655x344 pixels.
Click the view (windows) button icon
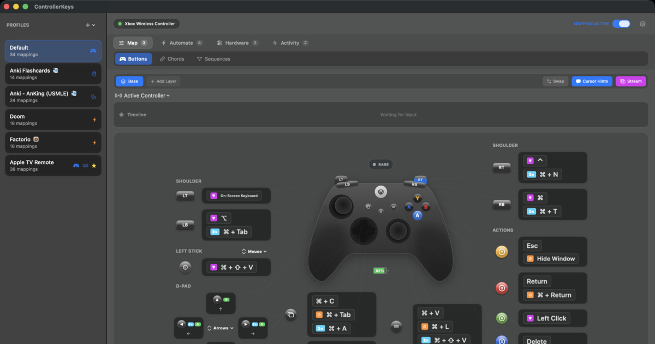click(x=291, y=314)
